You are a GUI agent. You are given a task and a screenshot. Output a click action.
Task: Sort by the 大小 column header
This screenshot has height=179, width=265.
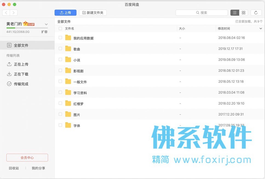point(182,28)
